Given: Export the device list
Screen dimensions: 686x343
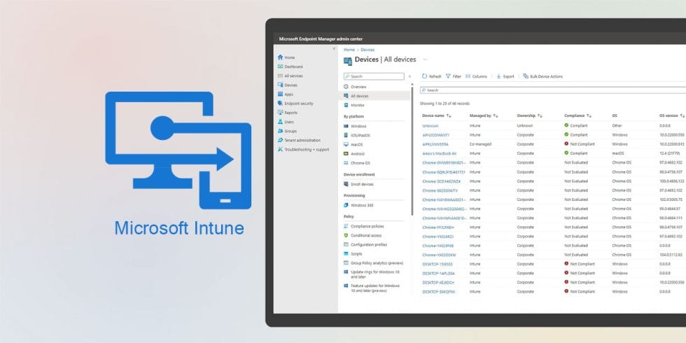Looking at the screenshot, I should [x=505, y=76].
